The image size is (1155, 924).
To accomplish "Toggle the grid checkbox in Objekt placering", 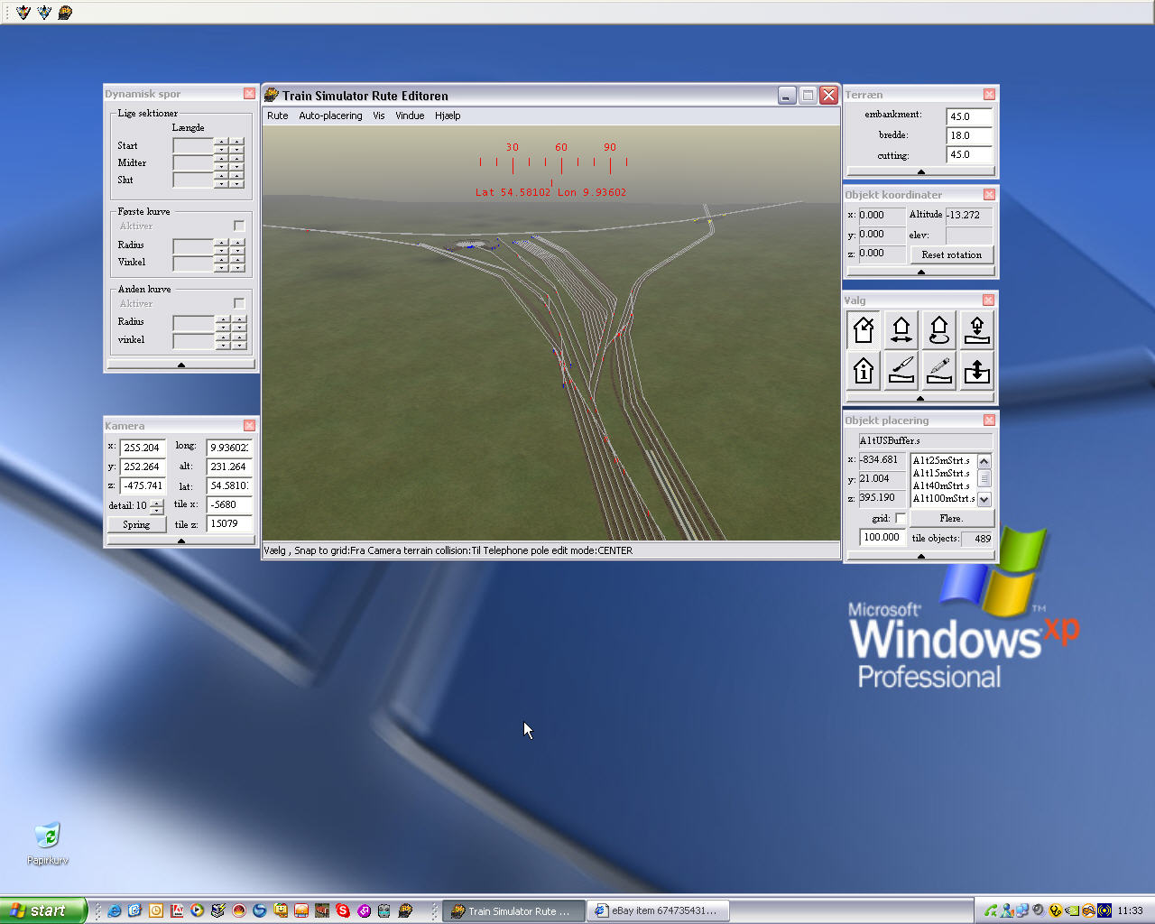I will [x=900, y=518].
